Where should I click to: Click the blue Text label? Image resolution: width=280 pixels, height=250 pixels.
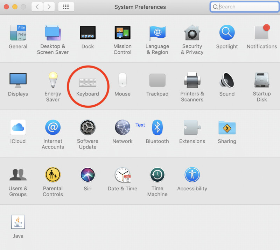point(140,125)
